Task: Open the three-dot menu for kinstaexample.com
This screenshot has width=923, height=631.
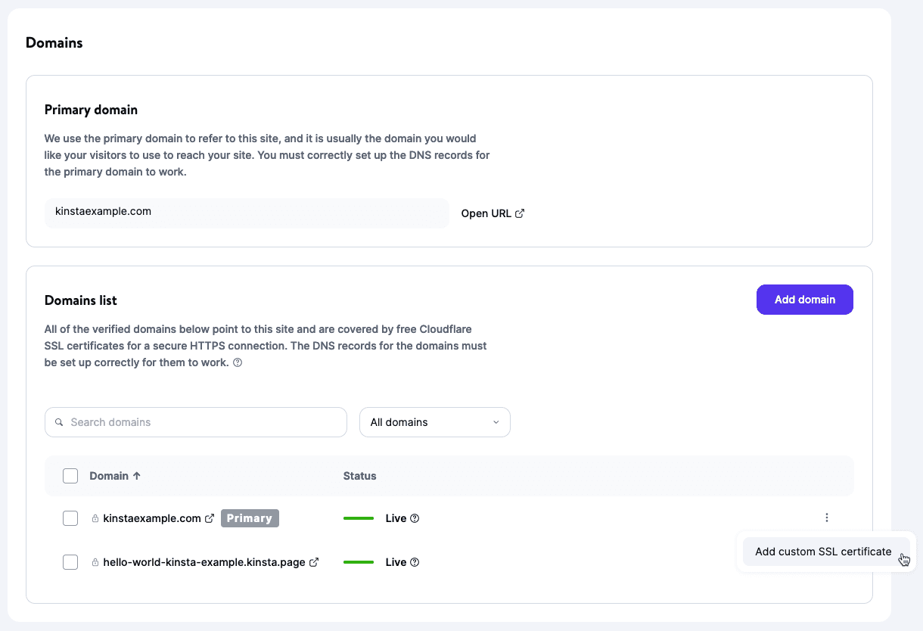Action: tap(827, 518)
